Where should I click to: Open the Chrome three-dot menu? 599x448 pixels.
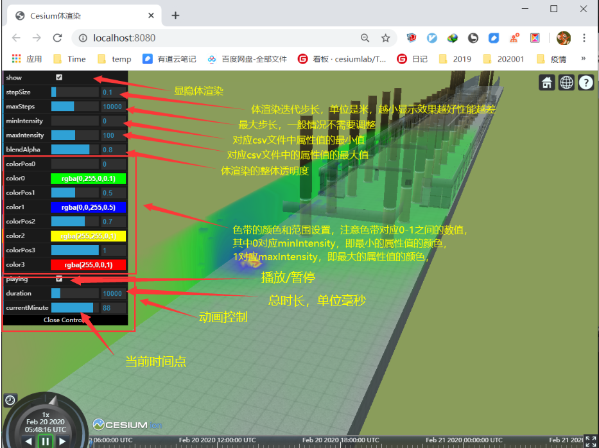pyautogui.click(x=584, y=38)
